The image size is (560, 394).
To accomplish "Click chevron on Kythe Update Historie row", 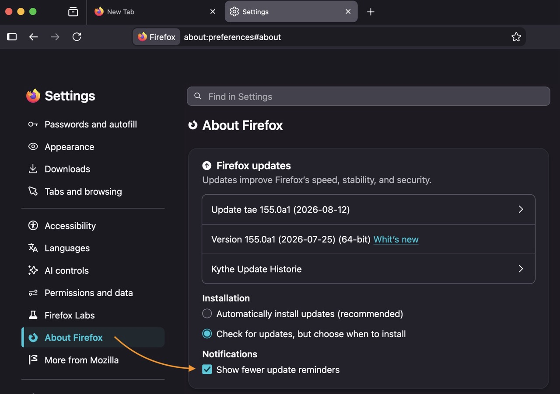I will (521, 269).
